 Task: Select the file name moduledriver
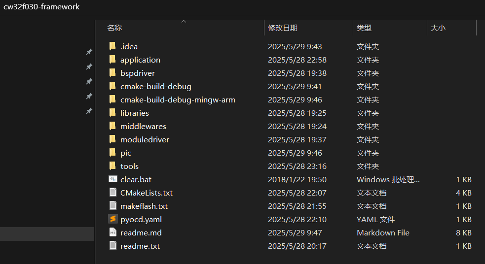click(145, 139)
